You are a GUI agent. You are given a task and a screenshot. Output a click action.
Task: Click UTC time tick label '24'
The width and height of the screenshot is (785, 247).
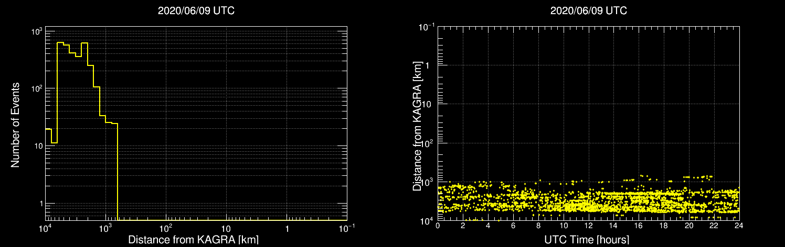[x=739, y=226]
